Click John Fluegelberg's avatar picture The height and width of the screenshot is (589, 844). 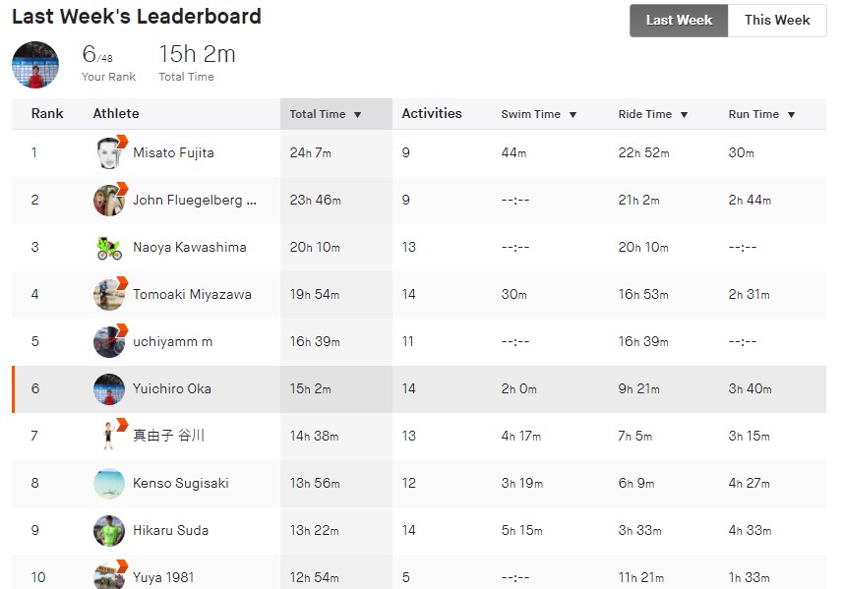coord(109,200)
